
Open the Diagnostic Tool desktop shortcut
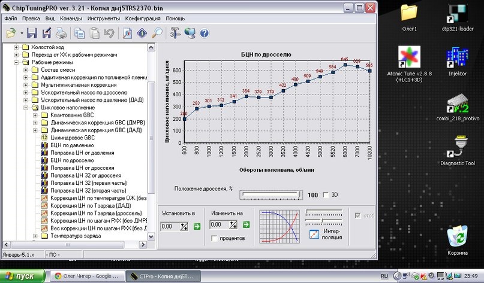(458, 151)
